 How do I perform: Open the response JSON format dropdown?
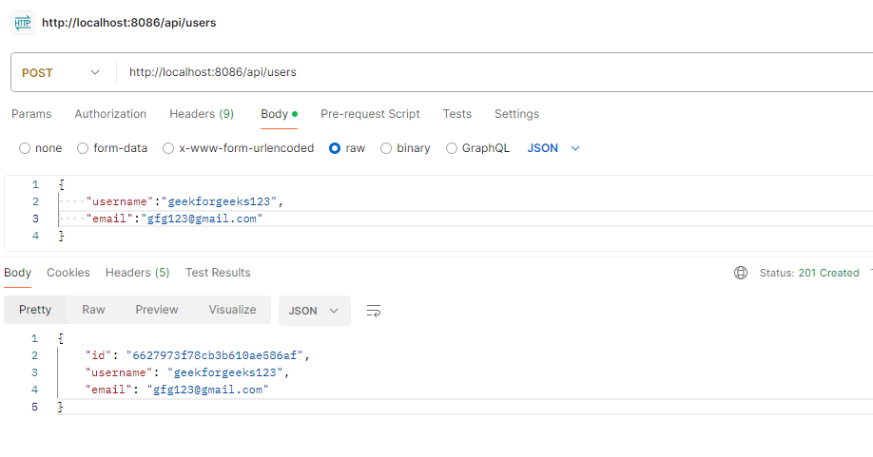pos(314,311)
